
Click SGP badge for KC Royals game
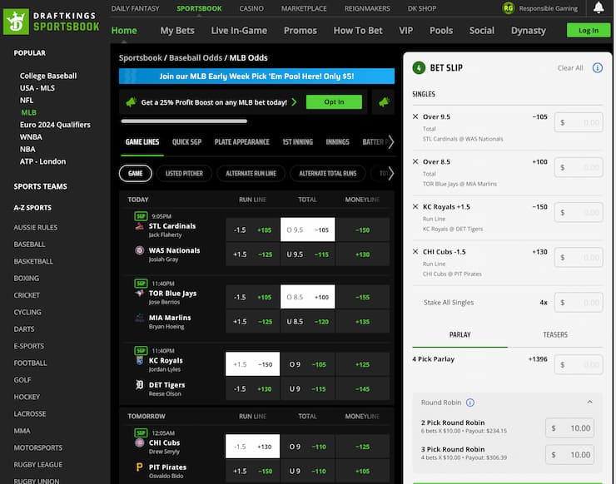[x=141, y=350]
